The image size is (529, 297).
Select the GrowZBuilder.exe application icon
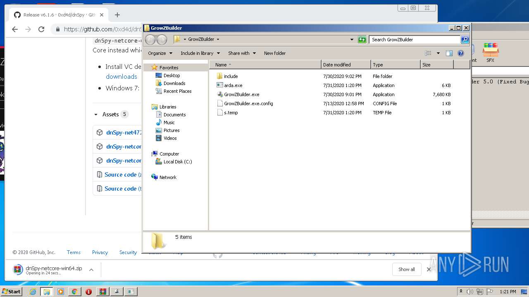tap(220, 94)
